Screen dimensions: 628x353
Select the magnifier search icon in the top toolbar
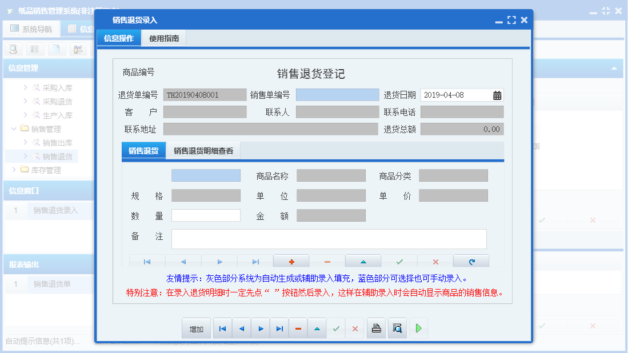point(13,49)
